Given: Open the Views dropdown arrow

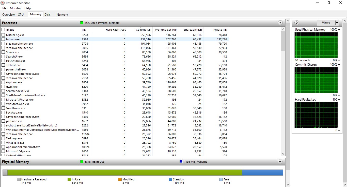Looking at the screenshot, I should tap(337, 23).
